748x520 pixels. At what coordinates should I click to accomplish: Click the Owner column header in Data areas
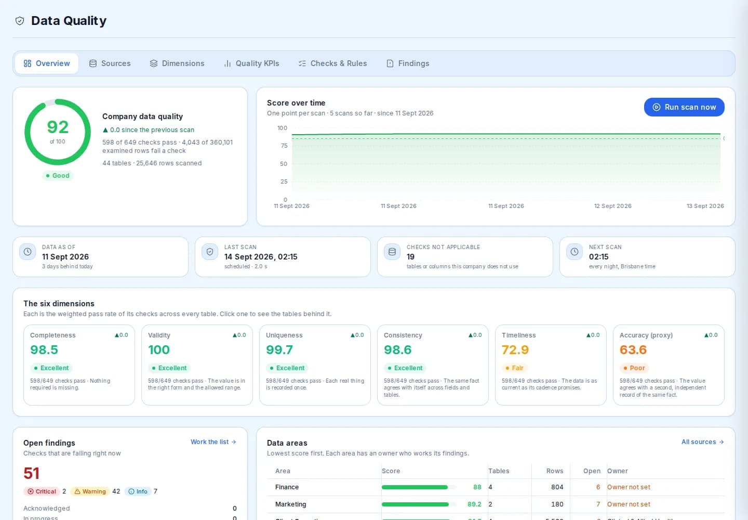click(618, 471)
